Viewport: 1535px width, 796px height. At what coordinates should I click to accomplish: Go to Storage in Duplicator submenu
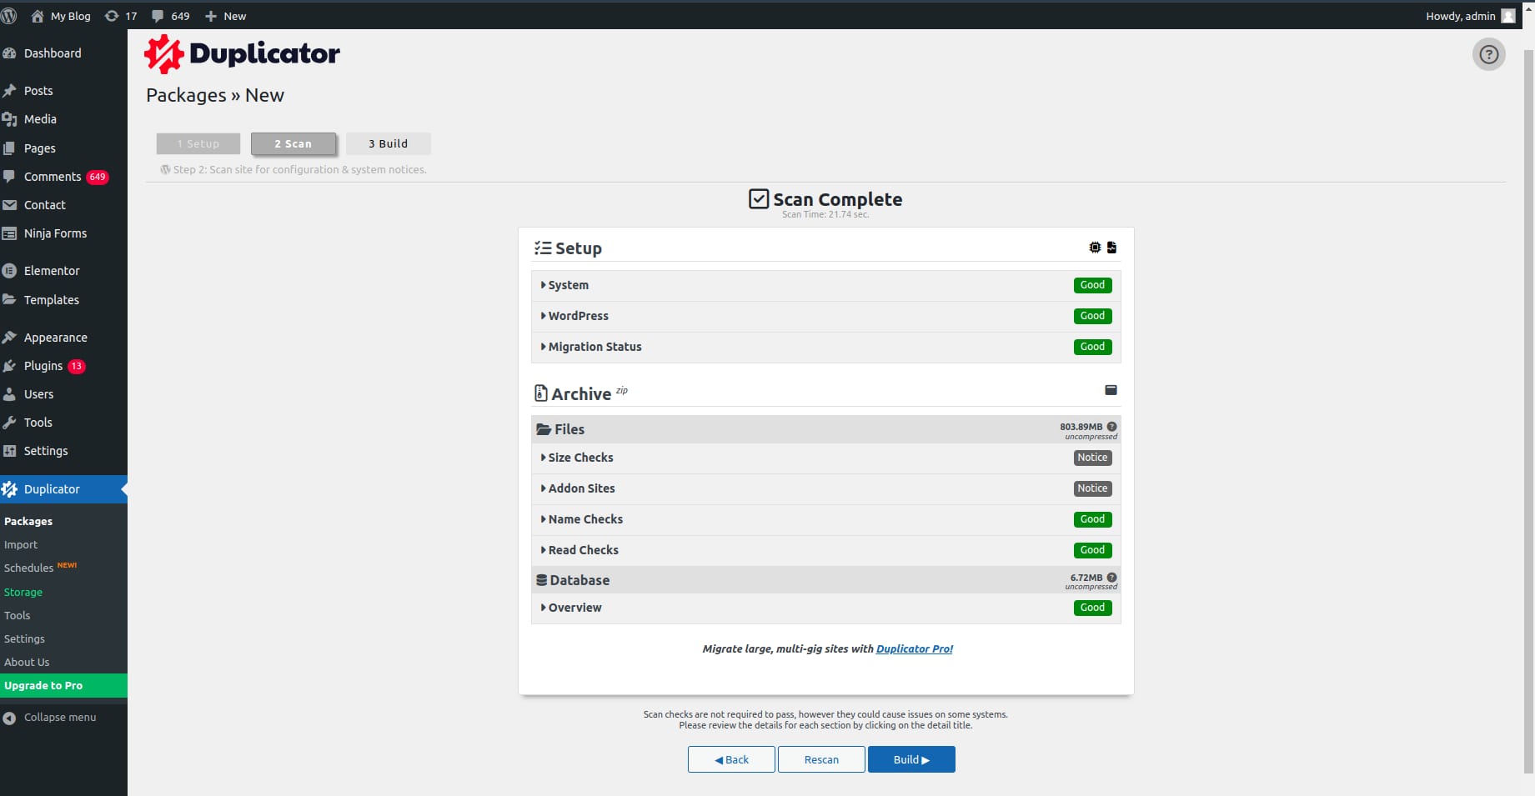[23, 592]
